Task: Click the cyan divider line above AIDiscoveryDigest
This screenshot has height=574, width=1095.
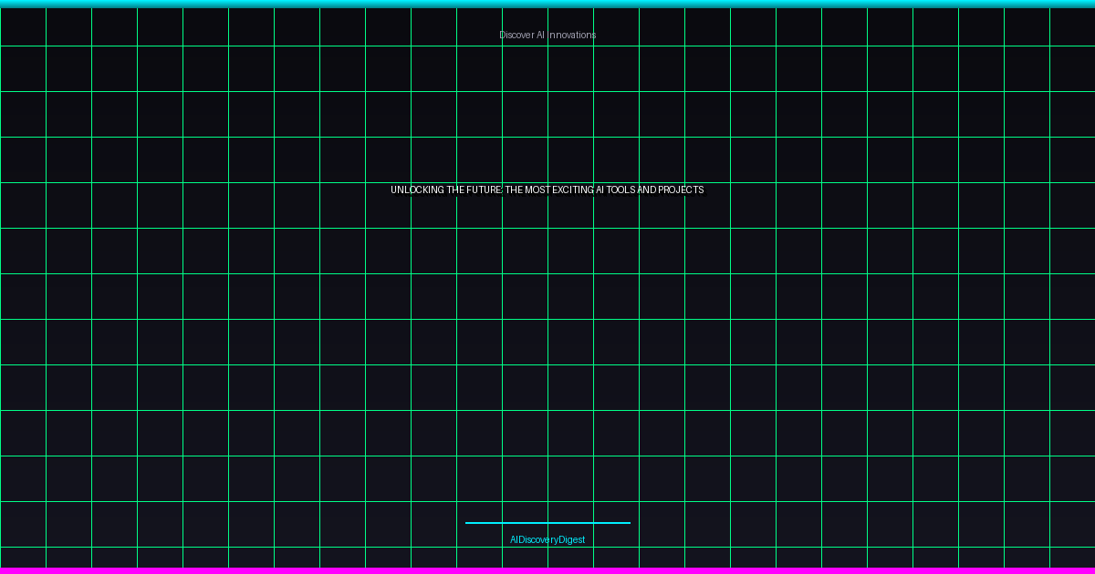Action: tap(547, 523)
